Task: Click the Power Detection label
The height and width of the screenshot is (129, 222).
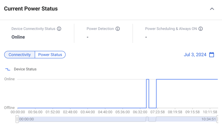Action: click(x=100, y=29)
